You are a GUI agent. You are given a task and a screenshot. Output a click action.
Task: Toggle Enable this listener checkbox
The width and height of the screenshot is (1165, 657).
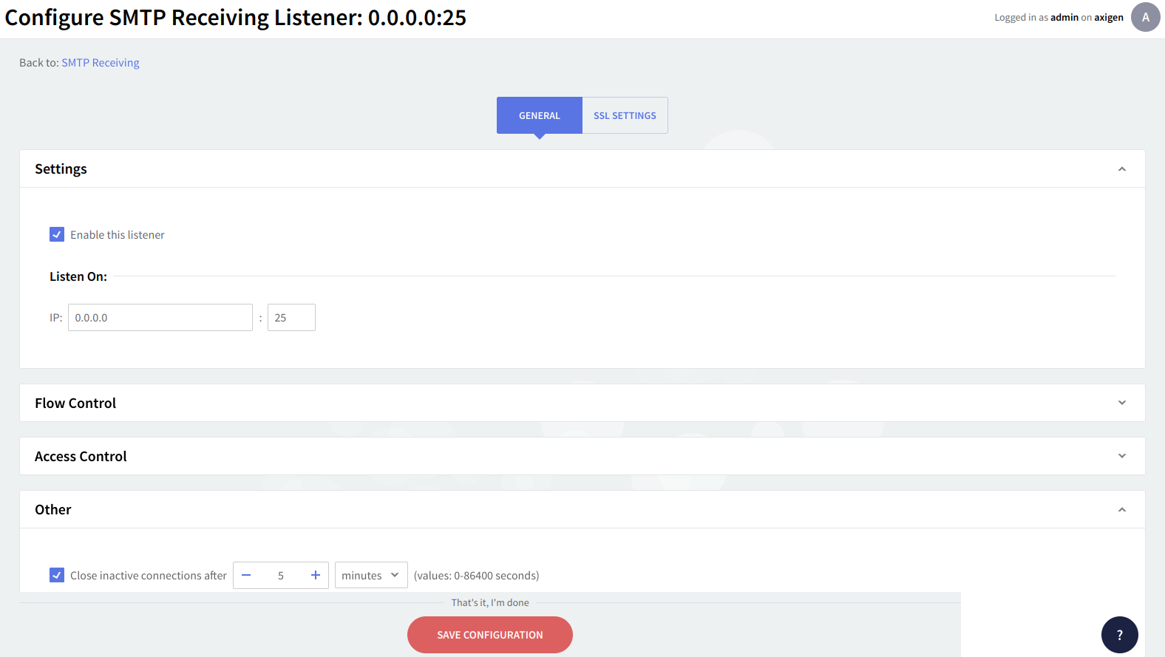pyautogui.click(x=57, y=234)
